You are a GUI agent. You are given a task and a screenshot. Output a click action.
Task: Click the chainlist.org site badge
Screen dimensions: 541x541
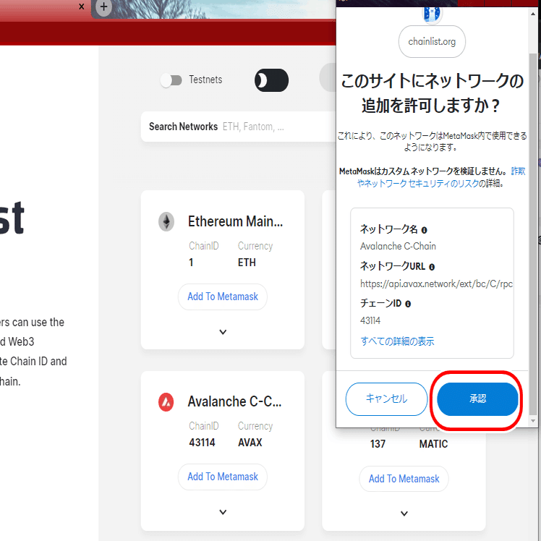(x=432, y=42)
